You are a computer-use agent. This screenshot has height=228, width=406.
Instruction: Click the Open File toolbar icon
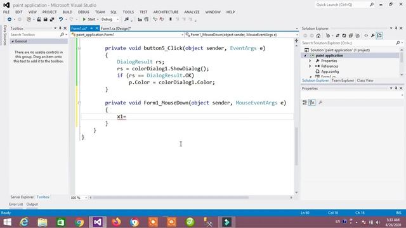[x=39, y=20]
